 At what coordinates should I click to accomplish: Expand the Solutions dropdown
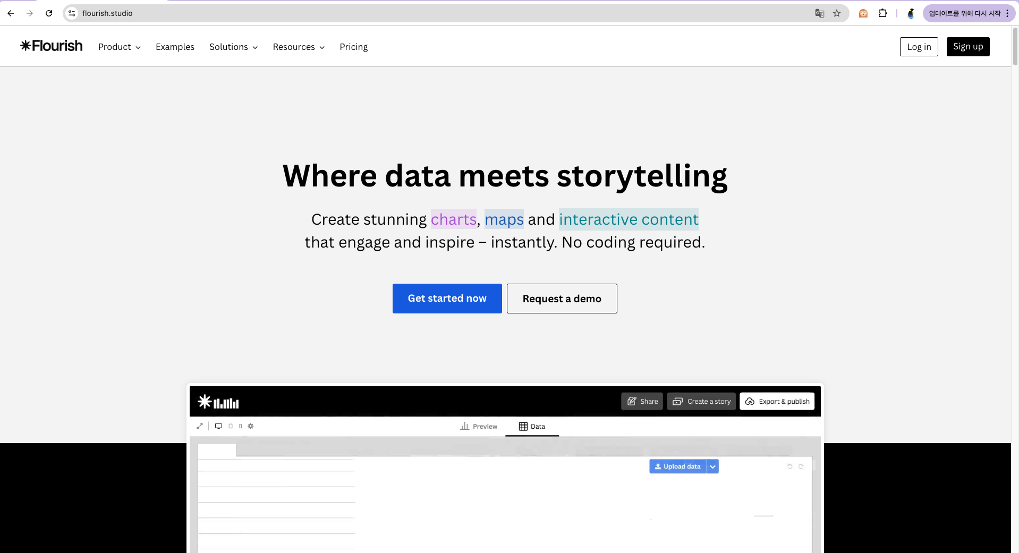tap(233, 47)
